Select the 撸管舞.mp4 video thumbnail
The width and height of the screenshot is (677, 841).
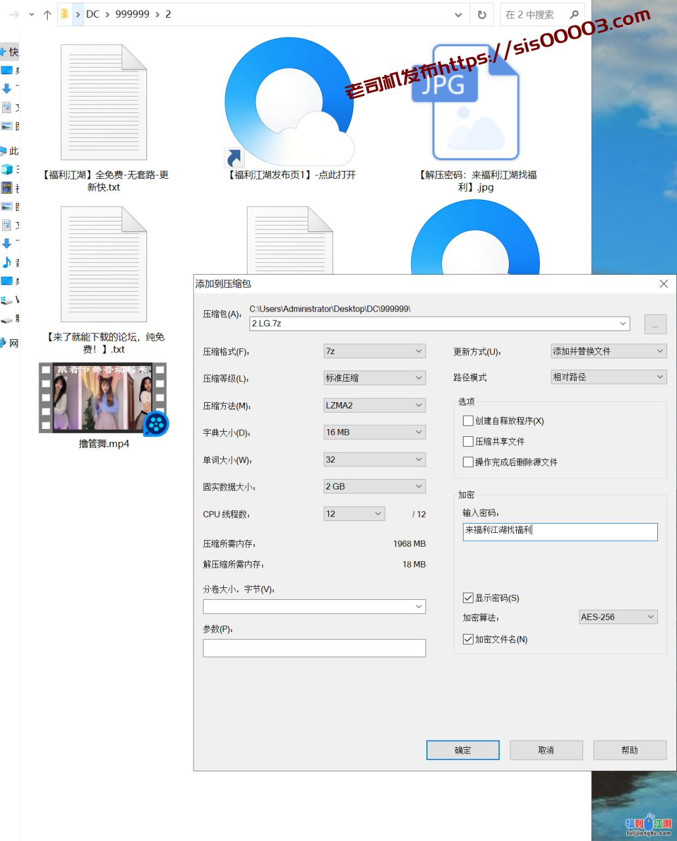pos(103,398)
